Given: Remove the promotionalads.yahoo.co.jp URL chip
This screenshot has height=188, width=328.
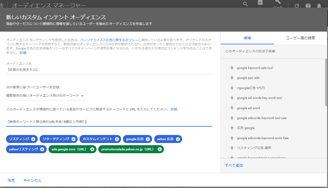Looking at the screenshot, I should coord(160,149).
